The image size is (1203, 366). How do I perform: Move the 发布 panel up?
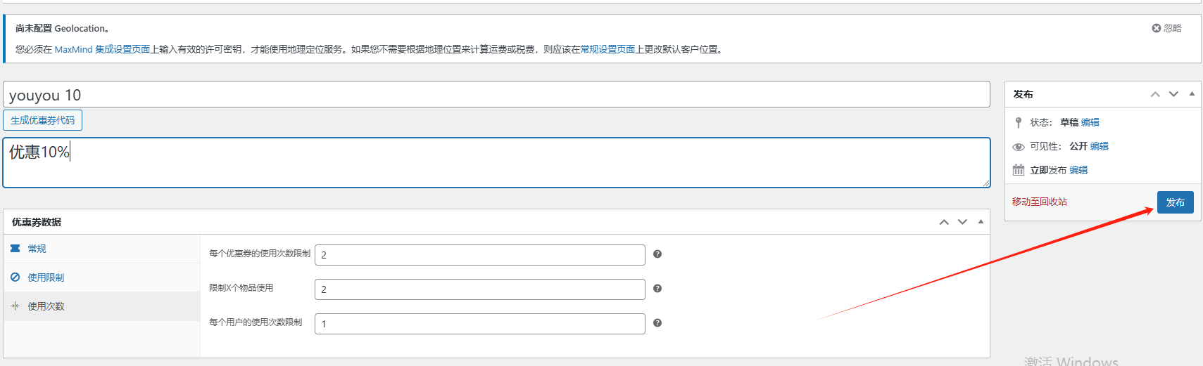pyautogui.click(x=1155, y=94)
